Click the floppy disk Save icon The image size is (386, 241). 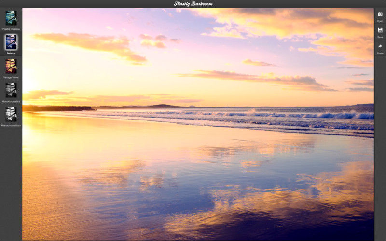[x=380, y=30]
